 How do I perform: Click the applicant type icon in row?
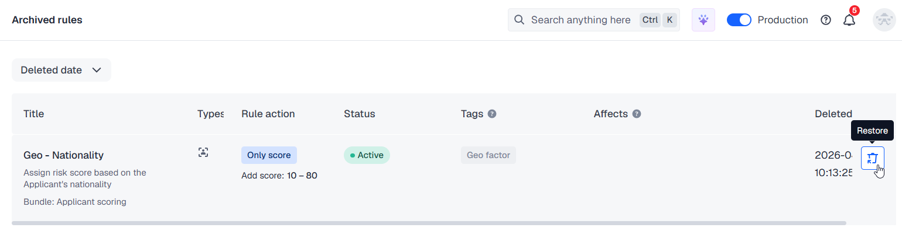pos(203,153)
